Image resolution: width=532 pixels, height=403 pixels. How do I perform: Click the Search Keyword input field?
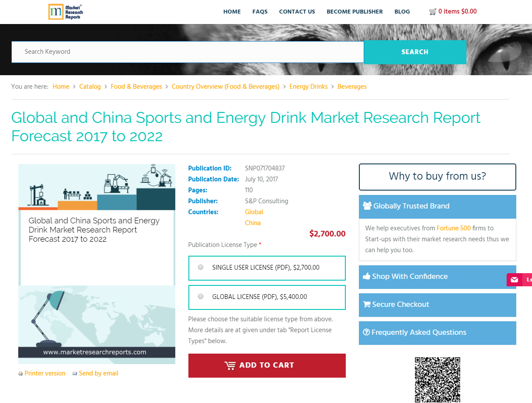click(x=188, y=52)
